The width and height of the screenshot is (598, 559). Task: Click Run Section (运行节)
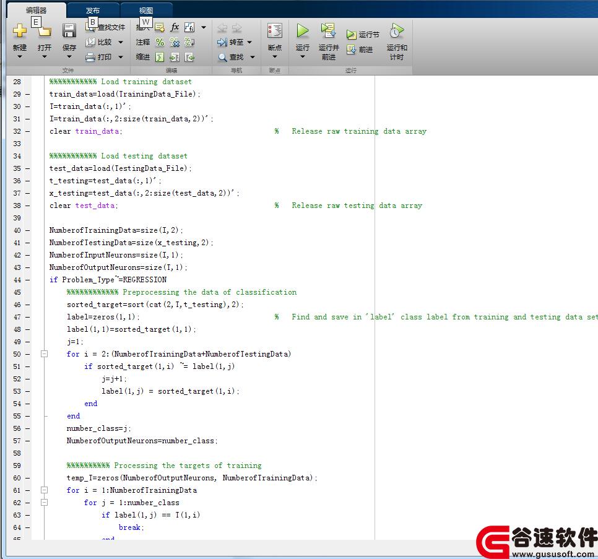(363, 35)
